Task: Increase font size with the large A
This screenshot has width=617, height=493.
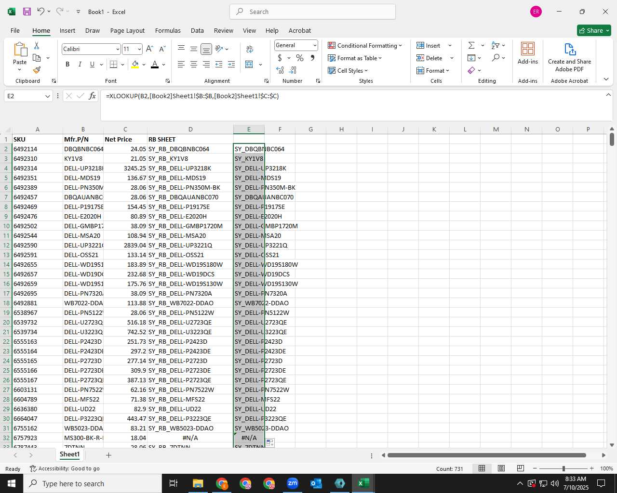Action: (149, 49)
